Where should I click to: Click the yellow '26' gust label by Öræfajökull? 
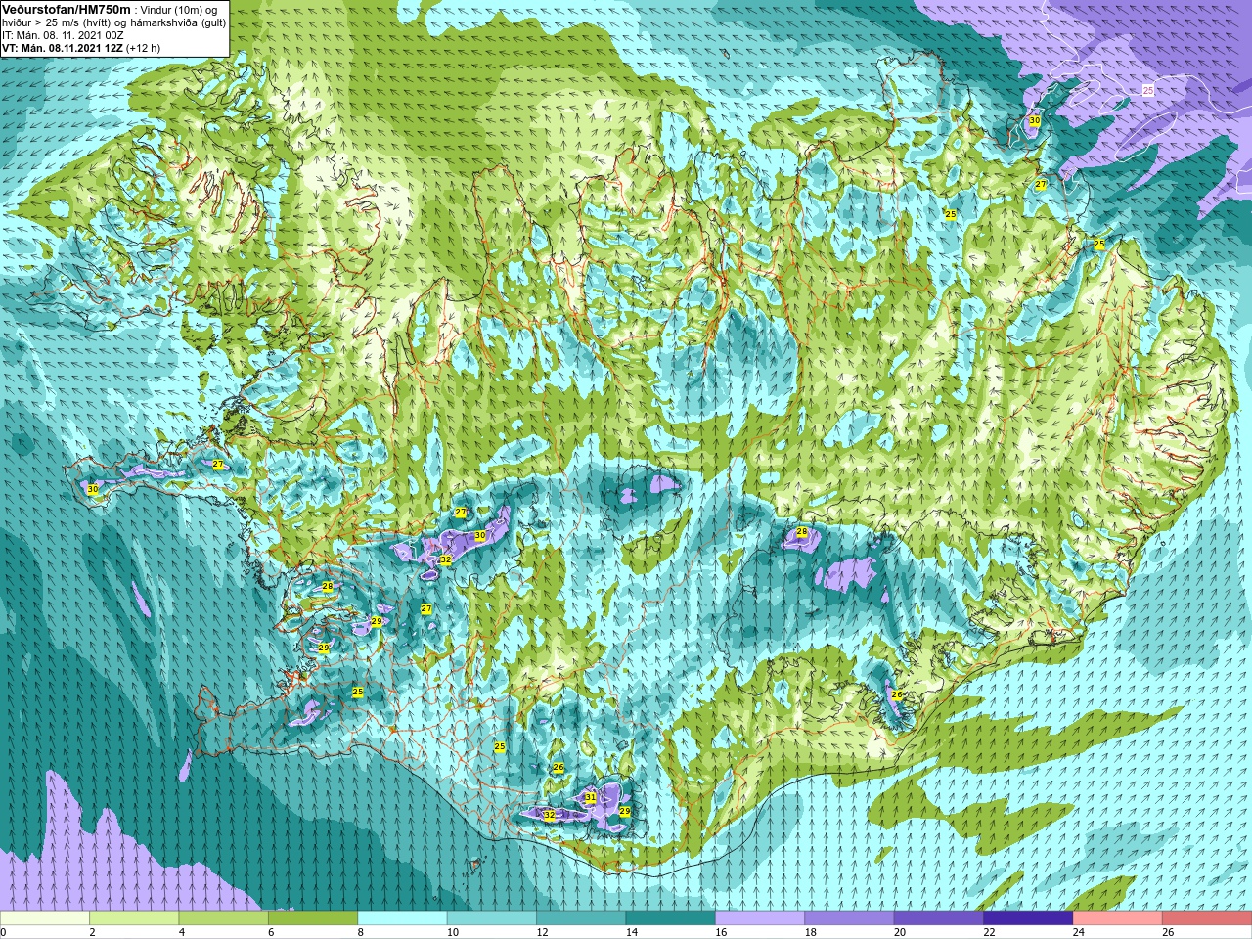(896, 694)
